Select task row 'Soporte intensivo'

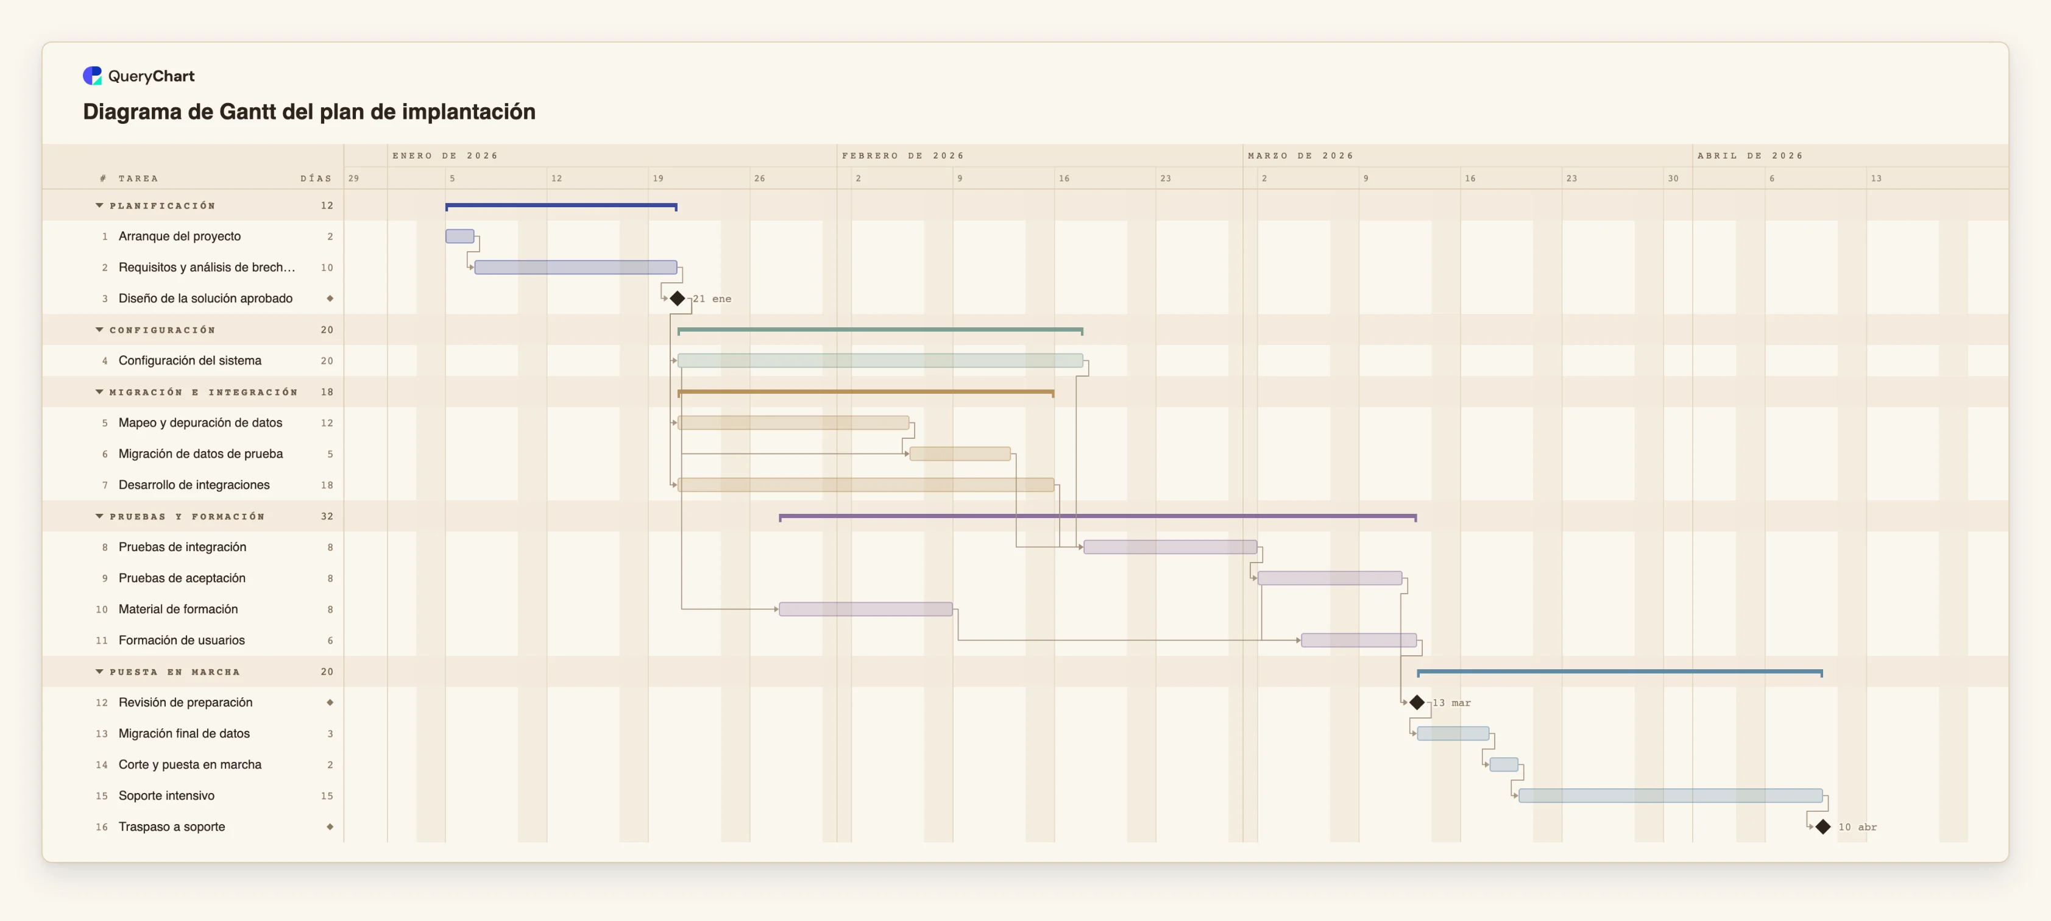pyautogui.click(x=193, y=796)
